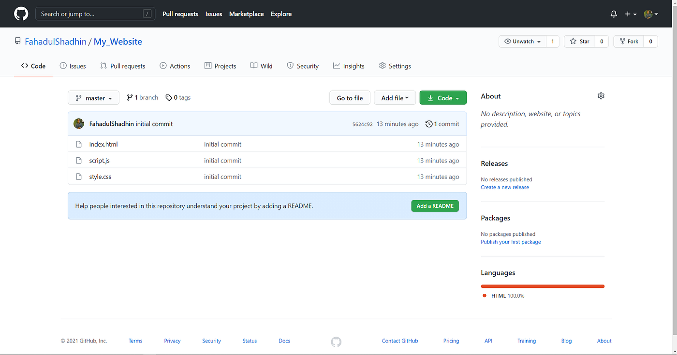Expand the master branch selector
The width and height of the screenshot is (677, 355).
pos(93,98)
